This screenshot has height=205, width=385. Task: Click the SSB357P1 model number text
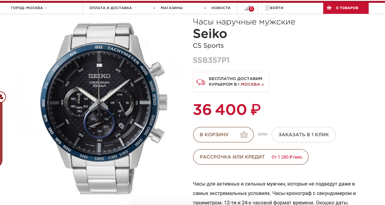[x=211, y=60]
